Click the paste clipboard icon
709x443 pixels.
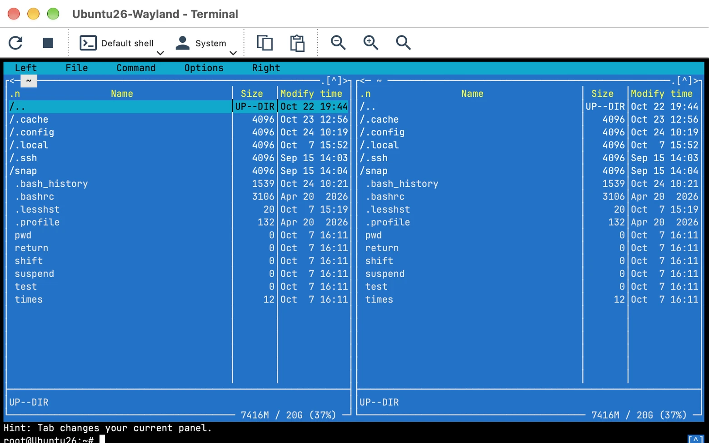297,43
